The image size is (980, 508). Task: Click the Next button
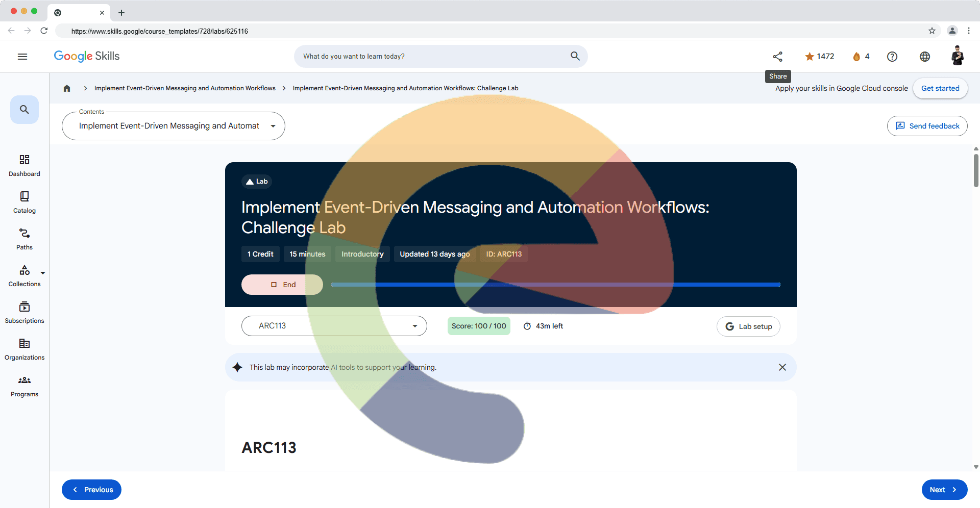click(x=944, y=490)
